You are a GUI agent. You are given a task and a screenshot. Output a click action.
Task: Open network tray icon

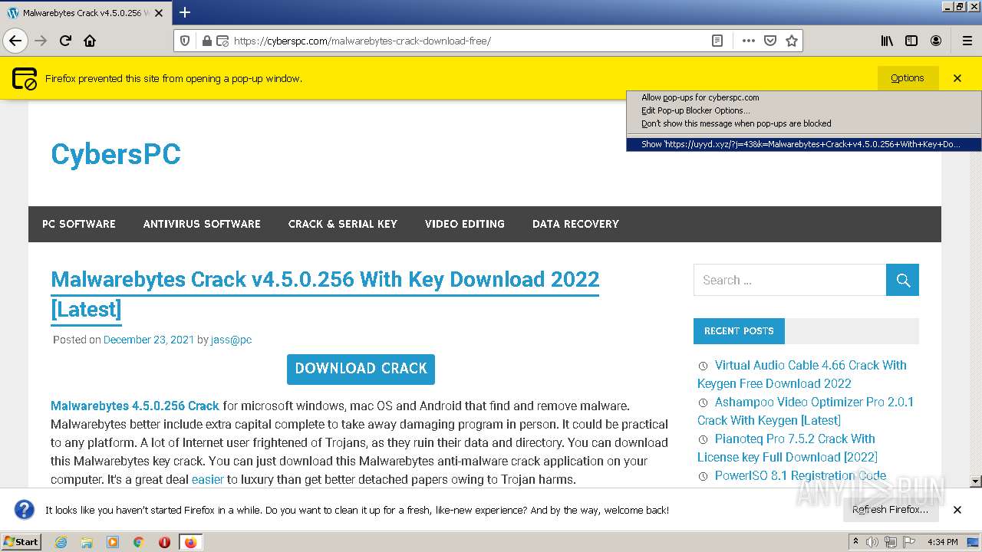tap(891, 542)
